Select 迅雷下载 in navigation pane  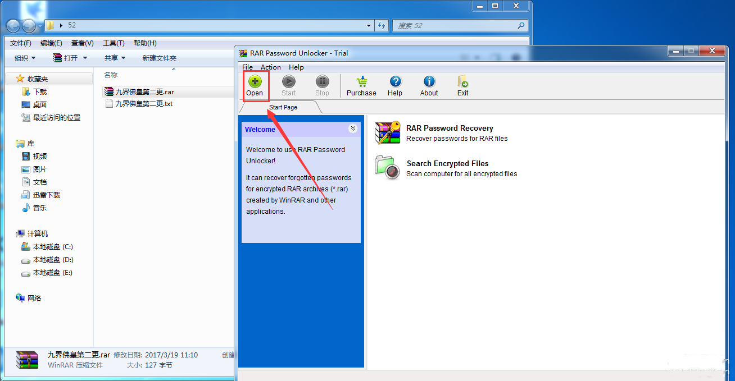click(41, 195)
